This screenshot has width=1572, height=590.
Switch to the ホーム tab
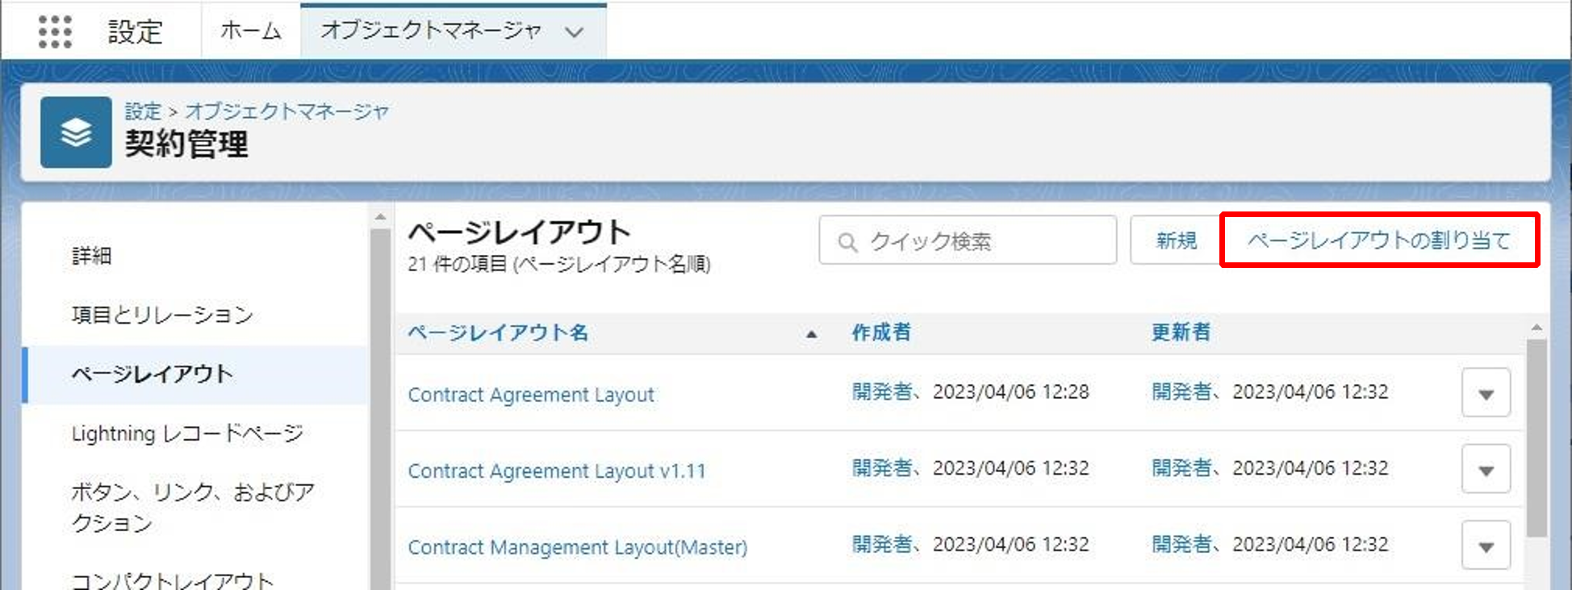click(250, 31)
